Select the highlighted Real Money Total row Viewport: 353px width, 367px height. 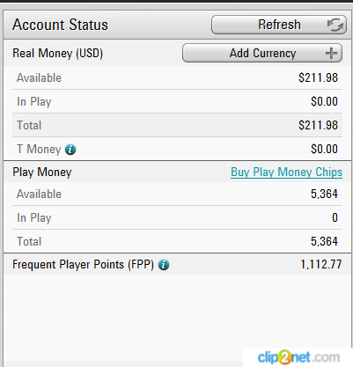[x=177, y=125]
